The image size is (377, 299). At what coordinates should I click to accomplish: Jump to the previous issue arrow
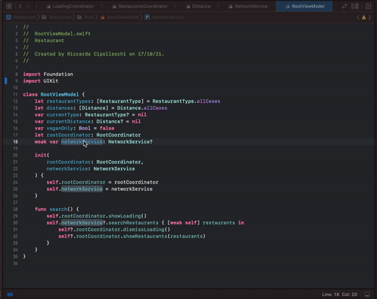point(358,17)
